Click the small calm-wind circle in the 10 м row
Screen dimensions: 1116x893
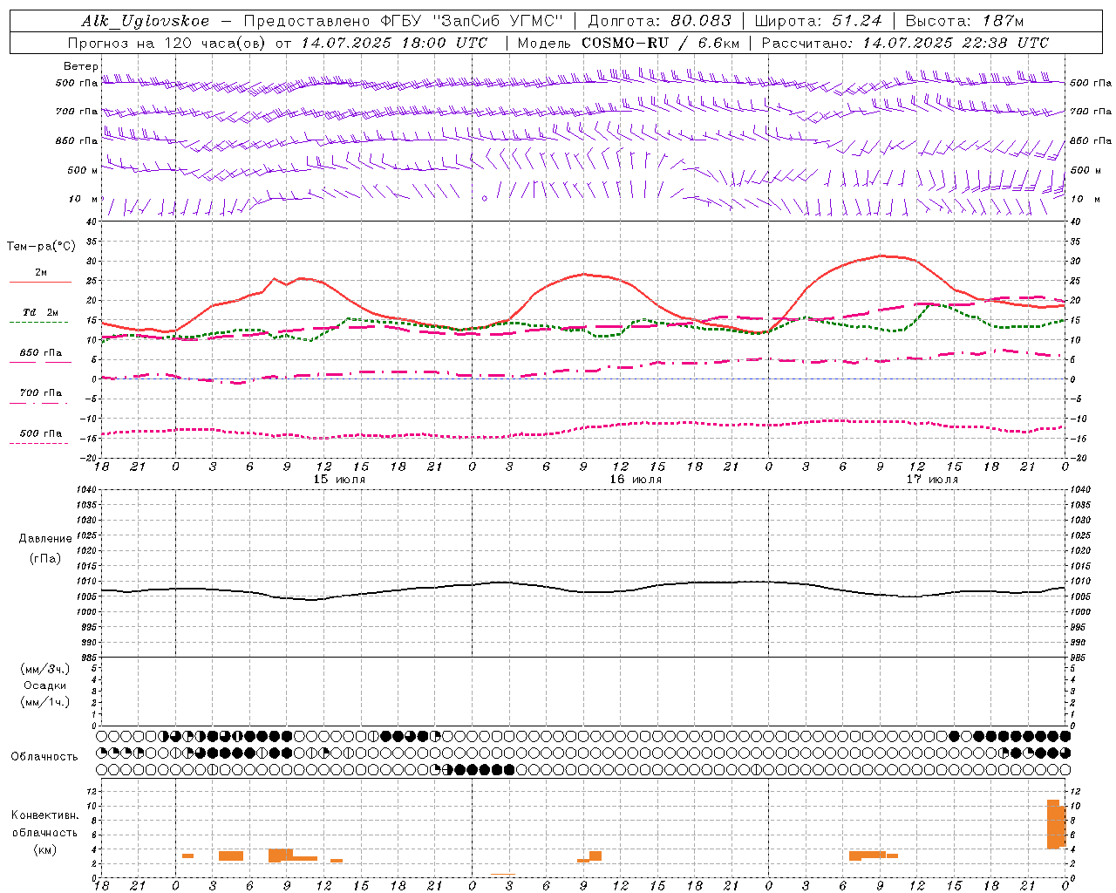pyautogui.click(x=485, y=199)
